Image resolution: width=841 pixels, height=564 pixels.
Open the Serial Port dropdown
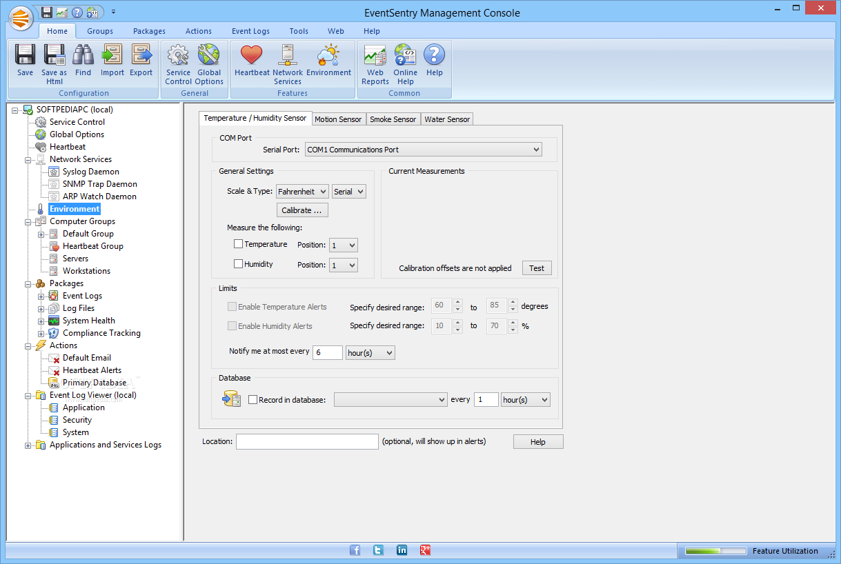pyautogui.click(x=424, y=150)
